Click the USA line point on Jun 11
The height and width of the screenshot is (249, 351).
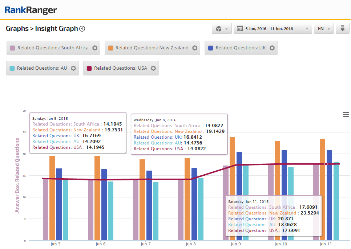coord(326,164)
